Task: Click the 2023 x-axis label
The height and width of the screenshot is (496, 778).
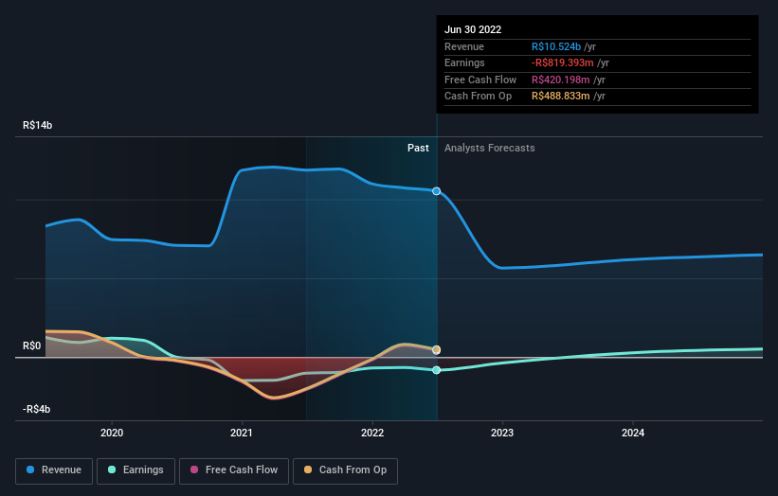Action: tap(502, 433)
